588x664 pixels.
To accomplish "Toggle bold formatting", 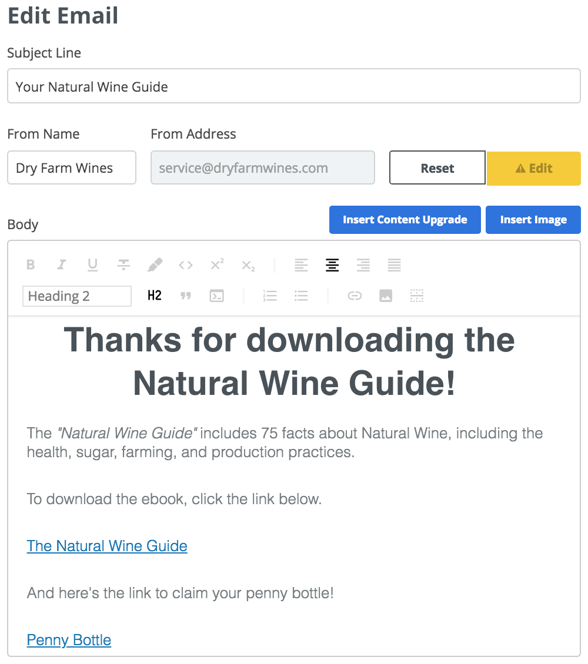I will [31, 264].
